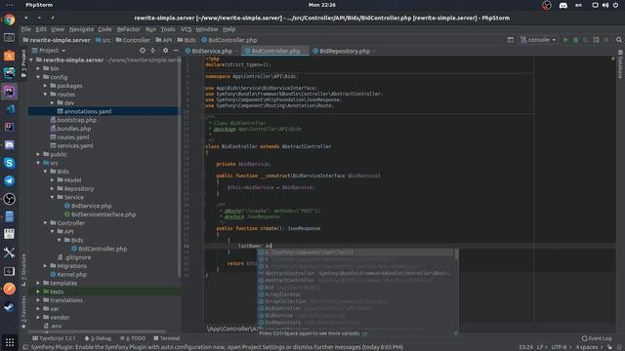Click the src breadcrumb in navigation bar

click(x=104, y=40)
